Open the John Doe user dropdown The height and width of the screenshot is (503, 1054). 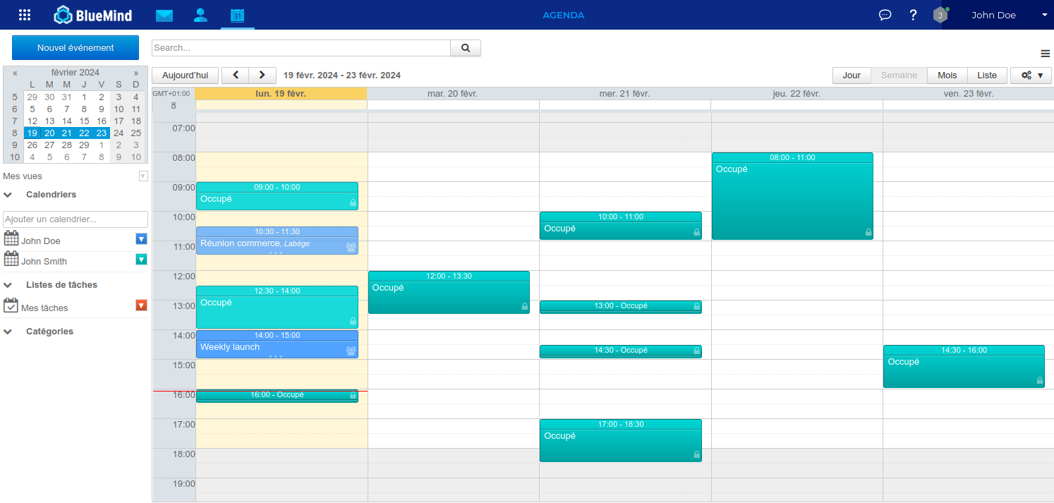[1044, 16]
